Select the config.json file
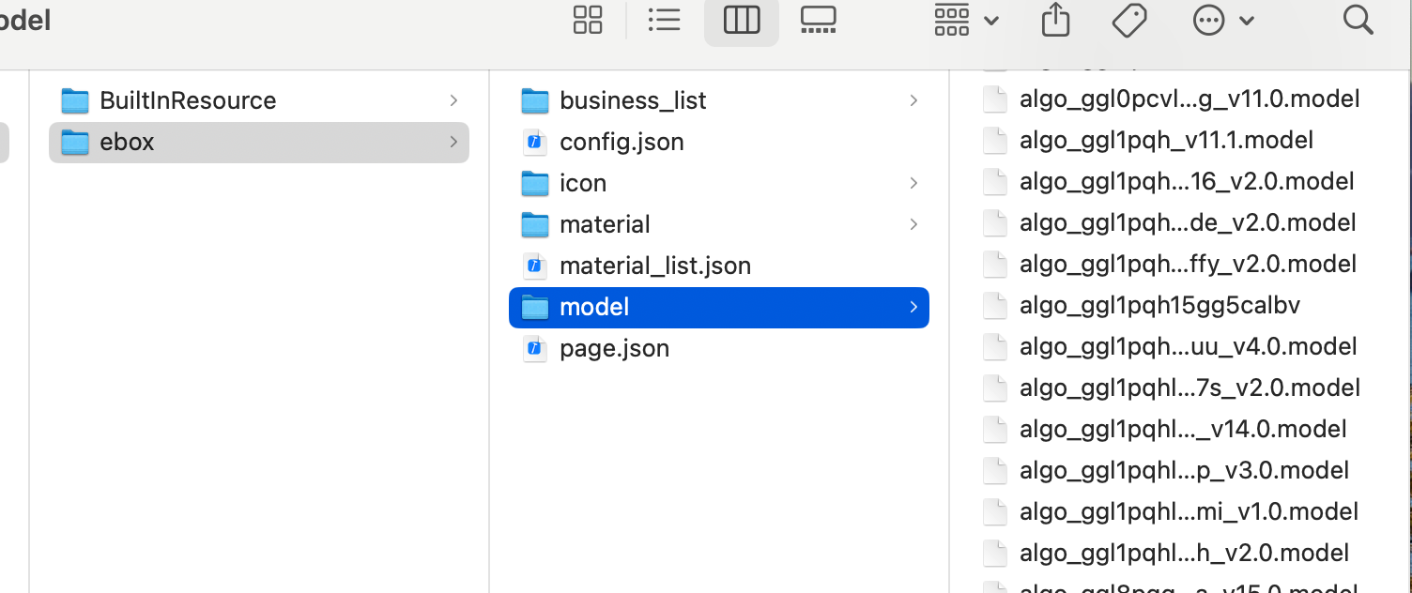The image size is (1412, 593). click(622, 142)
